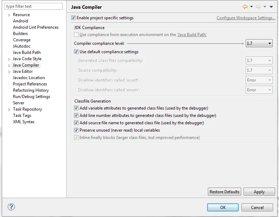Expand the Task Repository tree arrow
279x217 pixels.
pos(9,110)
